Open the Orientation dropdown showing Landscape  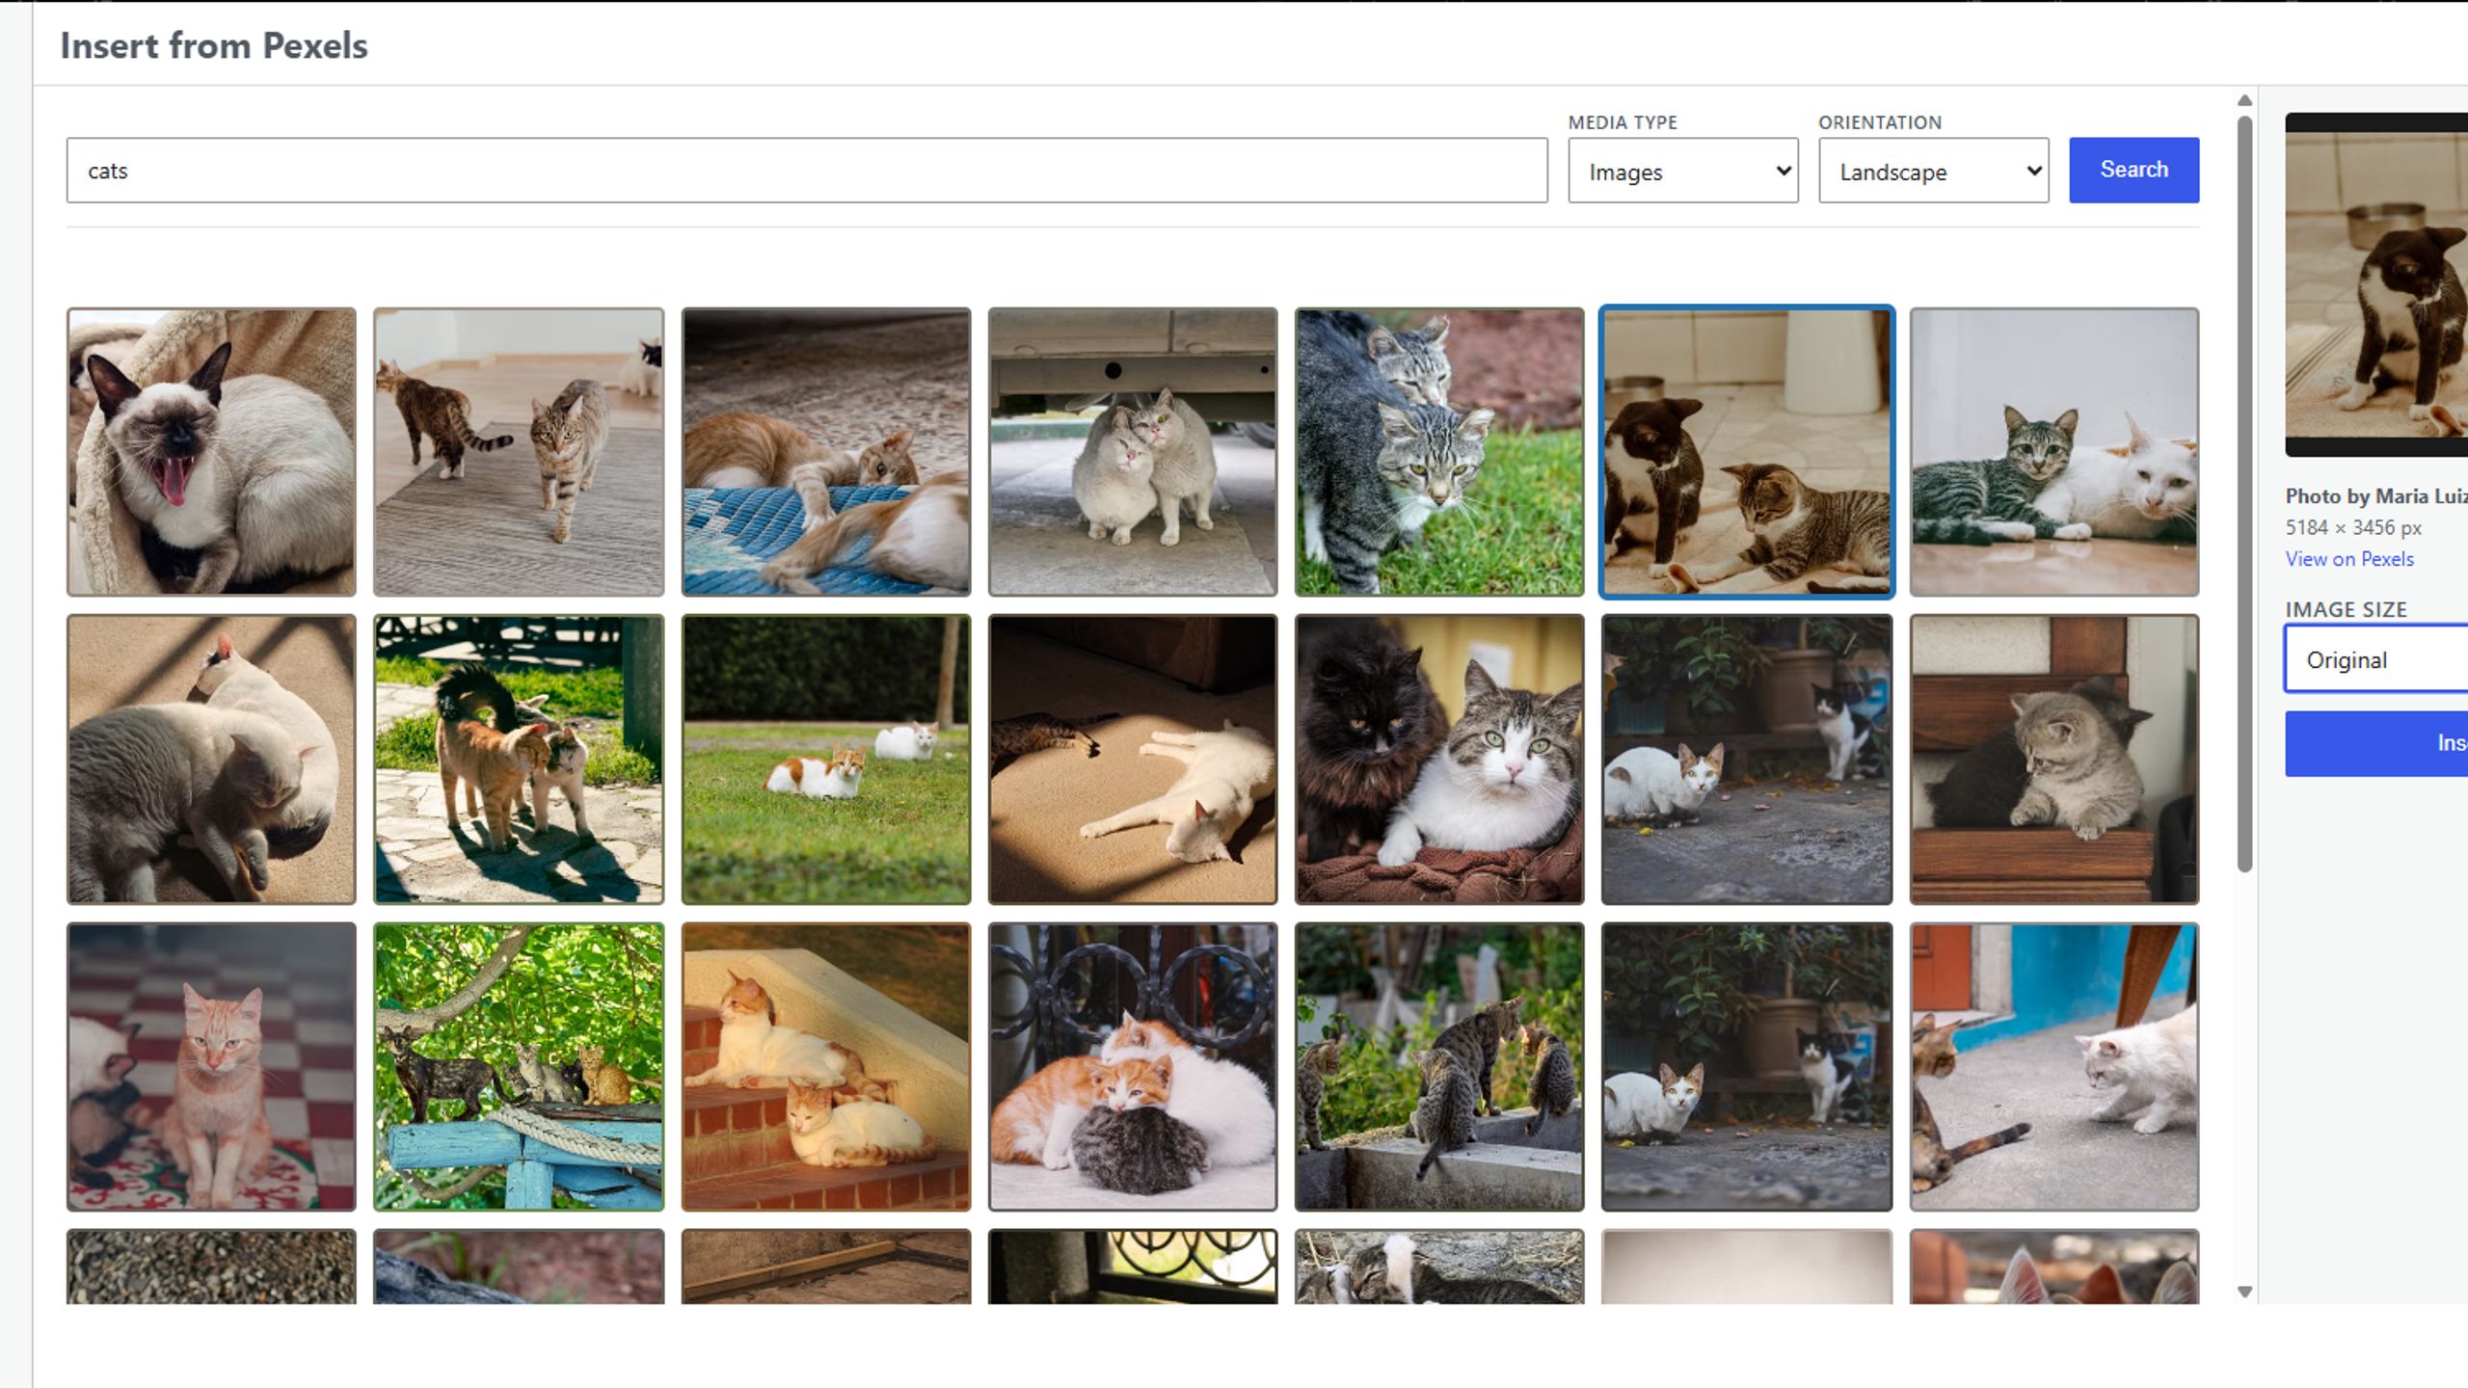[1933, 171]
